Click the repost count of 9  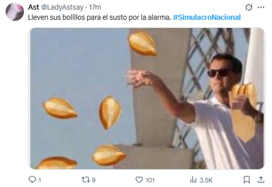pyautogui.click(x=94, y=180)
